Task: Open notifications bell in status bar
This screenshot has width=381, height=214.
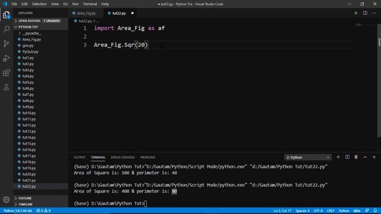Action: pos(376,210)
